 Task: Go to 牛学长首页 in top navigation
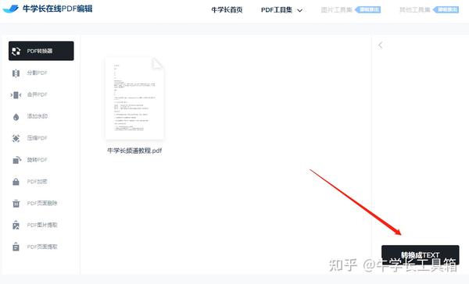coord(227,10)
